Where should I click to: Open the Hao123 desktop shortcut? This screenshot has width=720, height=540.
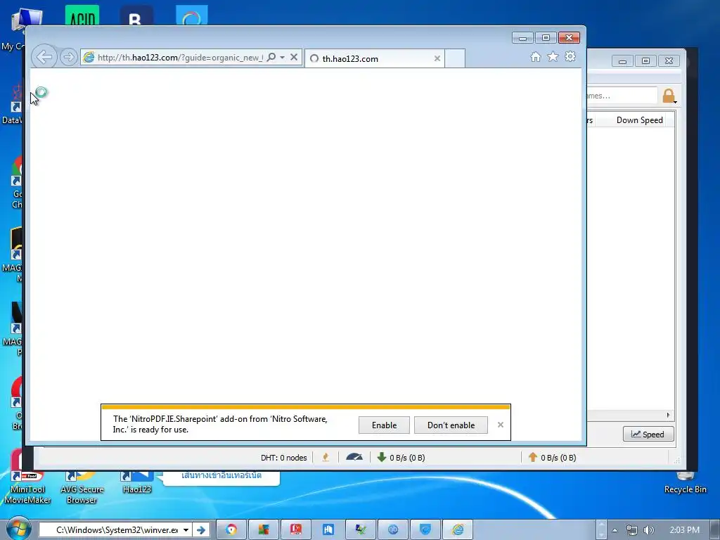137,482
